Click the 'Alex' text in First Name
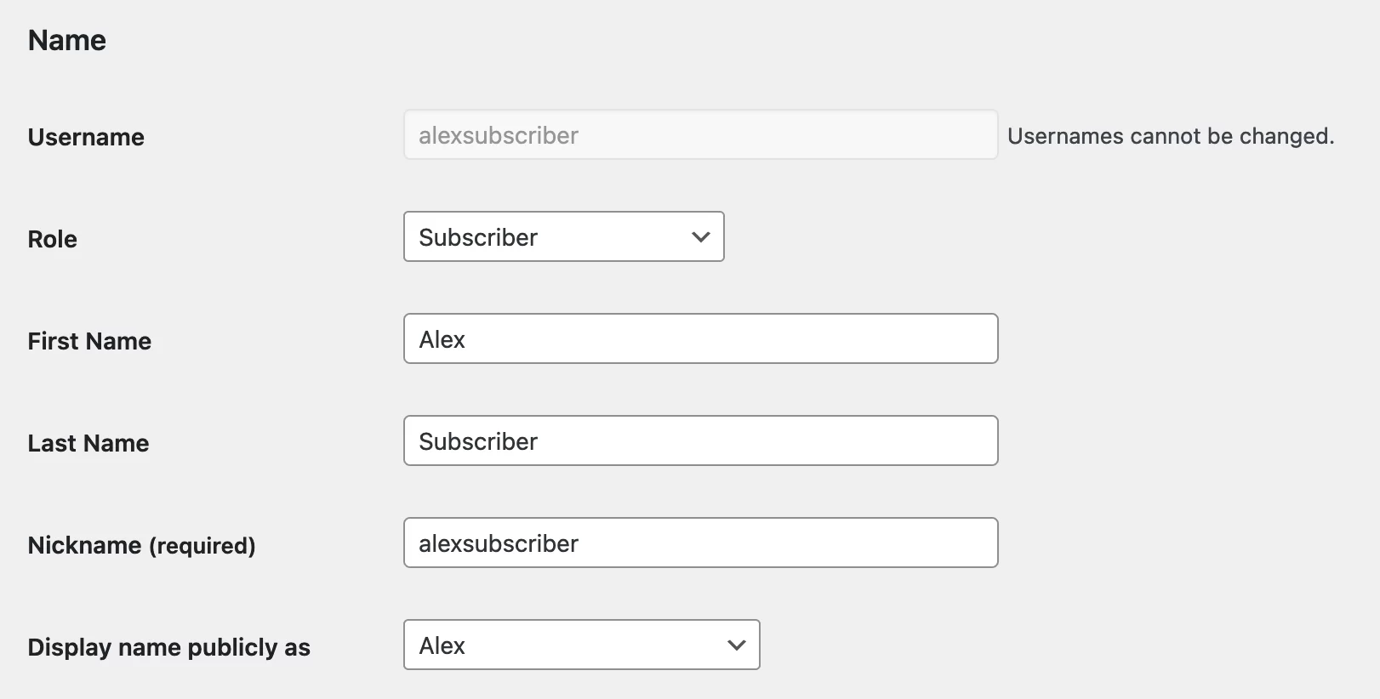Screen dimensions: 1380x699 click(442, 339)
